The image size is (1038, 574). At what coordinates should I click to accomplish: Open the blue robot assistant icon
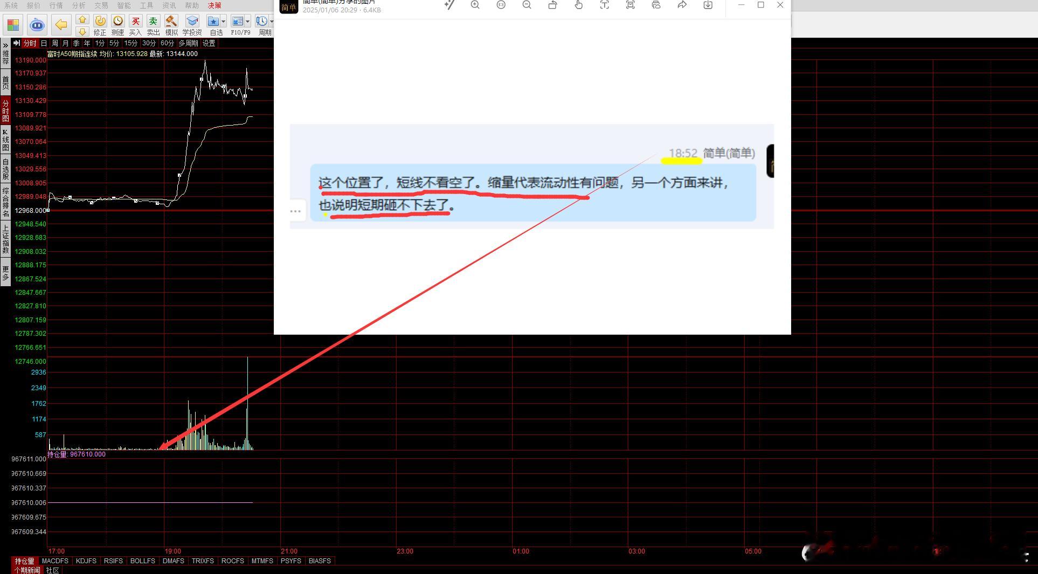coord(37,25)
